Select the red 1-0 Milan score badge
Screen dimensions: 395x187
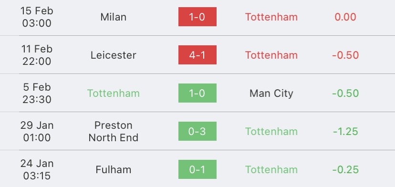(197, 17)
